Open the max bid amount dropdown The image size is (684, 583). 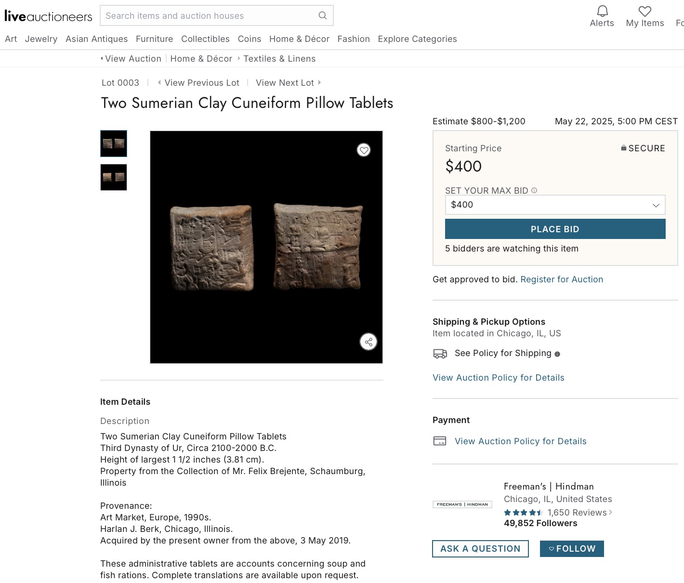pos(555,205)
